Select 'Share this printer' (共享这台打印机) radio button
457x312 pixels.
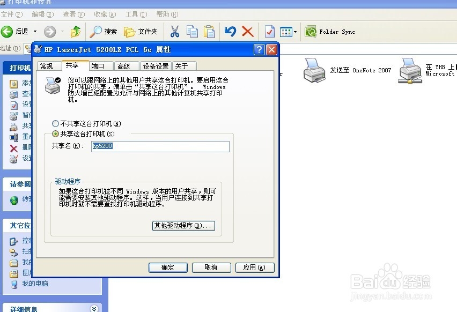click(55, 134)
